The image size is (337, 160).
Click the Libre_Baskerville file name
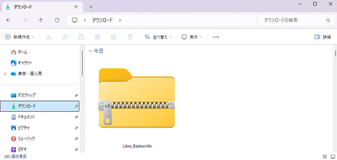137,146
